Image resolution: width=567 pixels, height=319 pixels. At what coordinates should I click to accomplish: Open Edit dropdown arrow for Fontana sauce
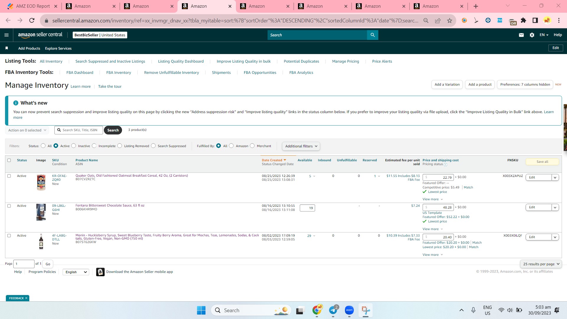(x=555, y=207)
